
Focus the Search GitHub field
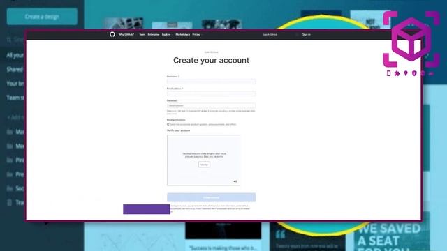tap(279, 34)
